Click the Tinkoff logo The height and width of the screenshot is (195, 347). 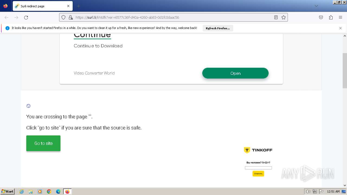click(x=258, y=150)
